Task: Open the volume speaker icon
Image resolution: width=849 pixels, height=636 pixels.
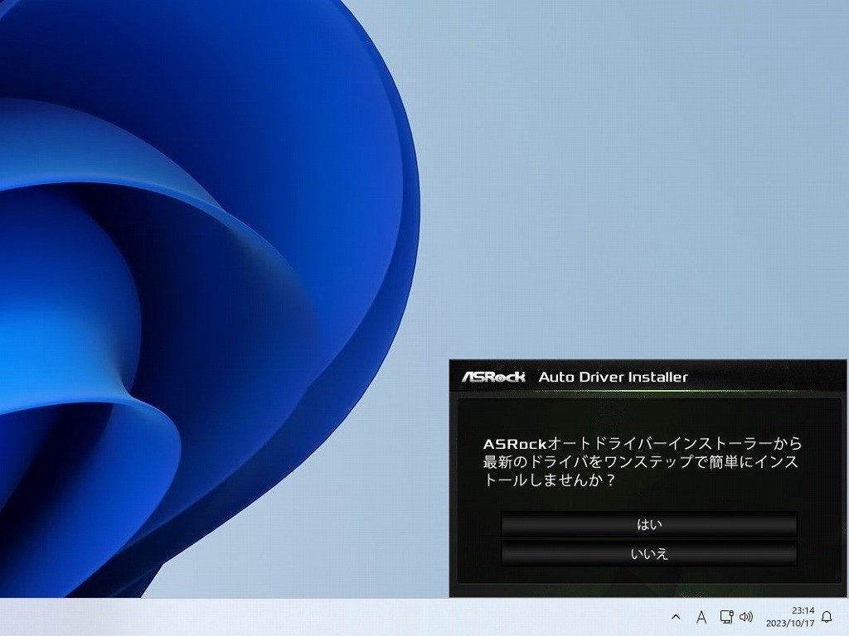Action: (x=746, y=617)
